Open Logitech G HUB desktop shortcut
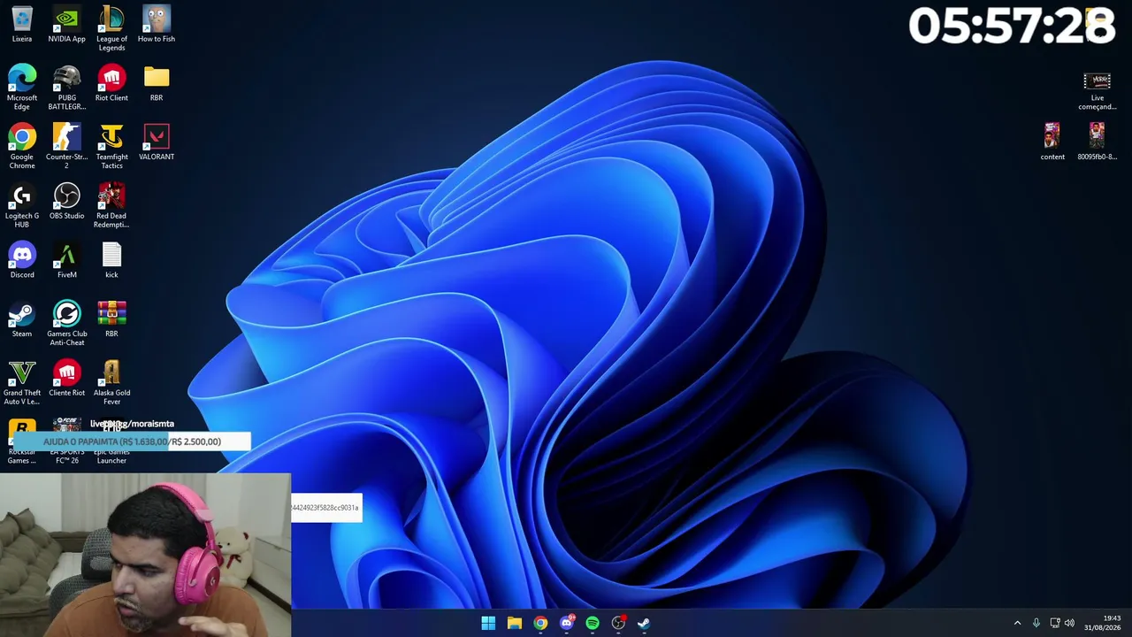Viewport: 1132px width, 637px height. [x=22, y=205]
